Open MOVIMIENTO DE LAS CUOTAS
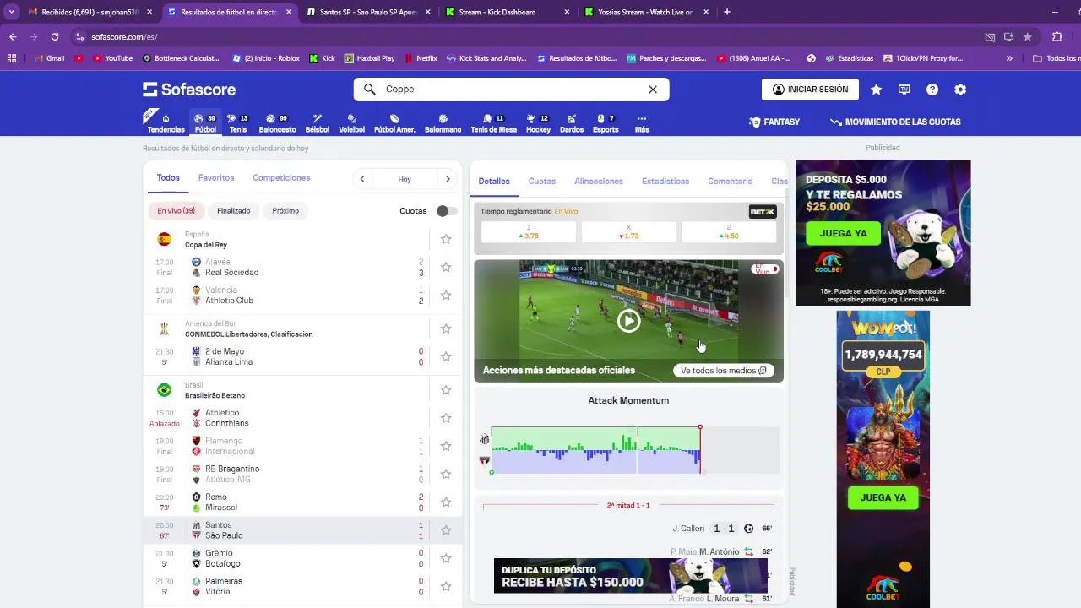Screen dimensions: 1081x608 [x=895, y=122]
